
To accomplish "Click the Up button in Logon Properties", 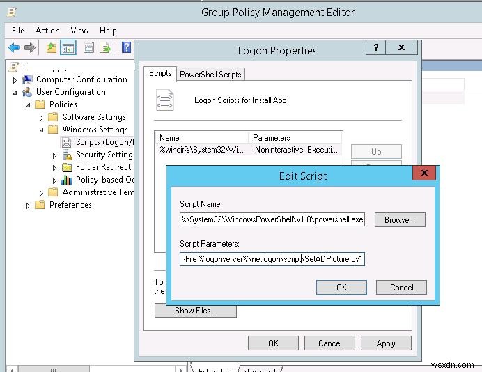I will click(376, 152).
